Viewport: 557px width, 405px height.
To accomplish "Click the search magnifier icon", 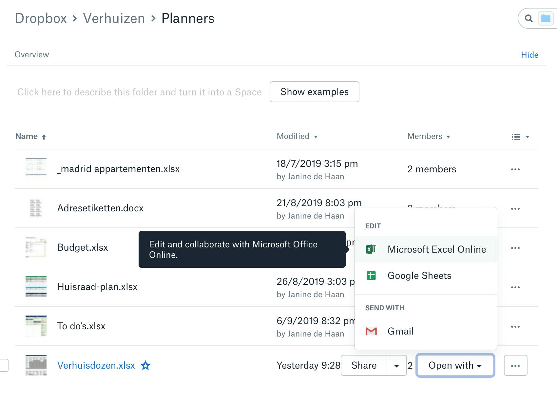I will pos(528,18).
